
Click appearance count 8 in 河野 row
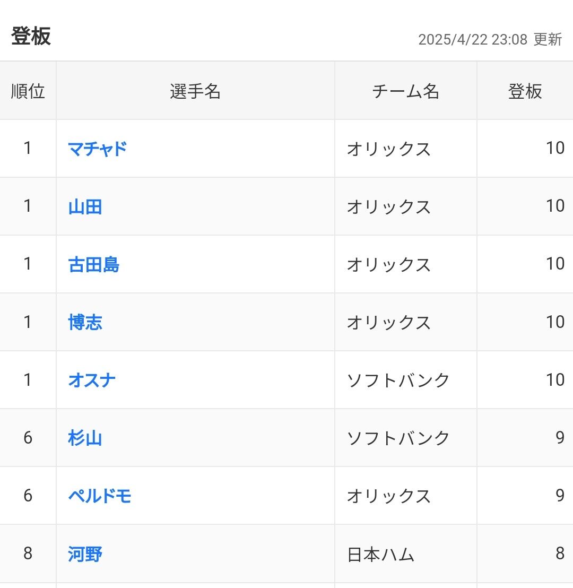(x=560, y=554)
